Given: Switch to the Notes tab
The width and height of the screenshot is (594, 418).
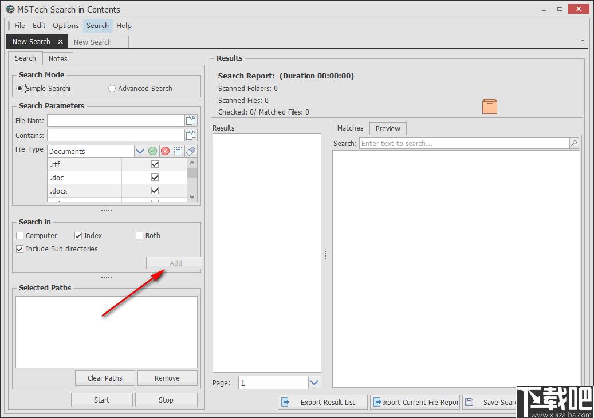Looking at the screenshot, I should 58,58.
